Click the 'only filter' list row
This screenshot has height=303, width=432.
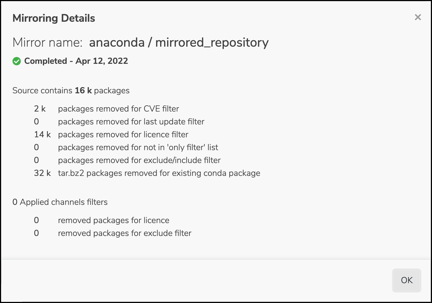click(x=126, y=147)
